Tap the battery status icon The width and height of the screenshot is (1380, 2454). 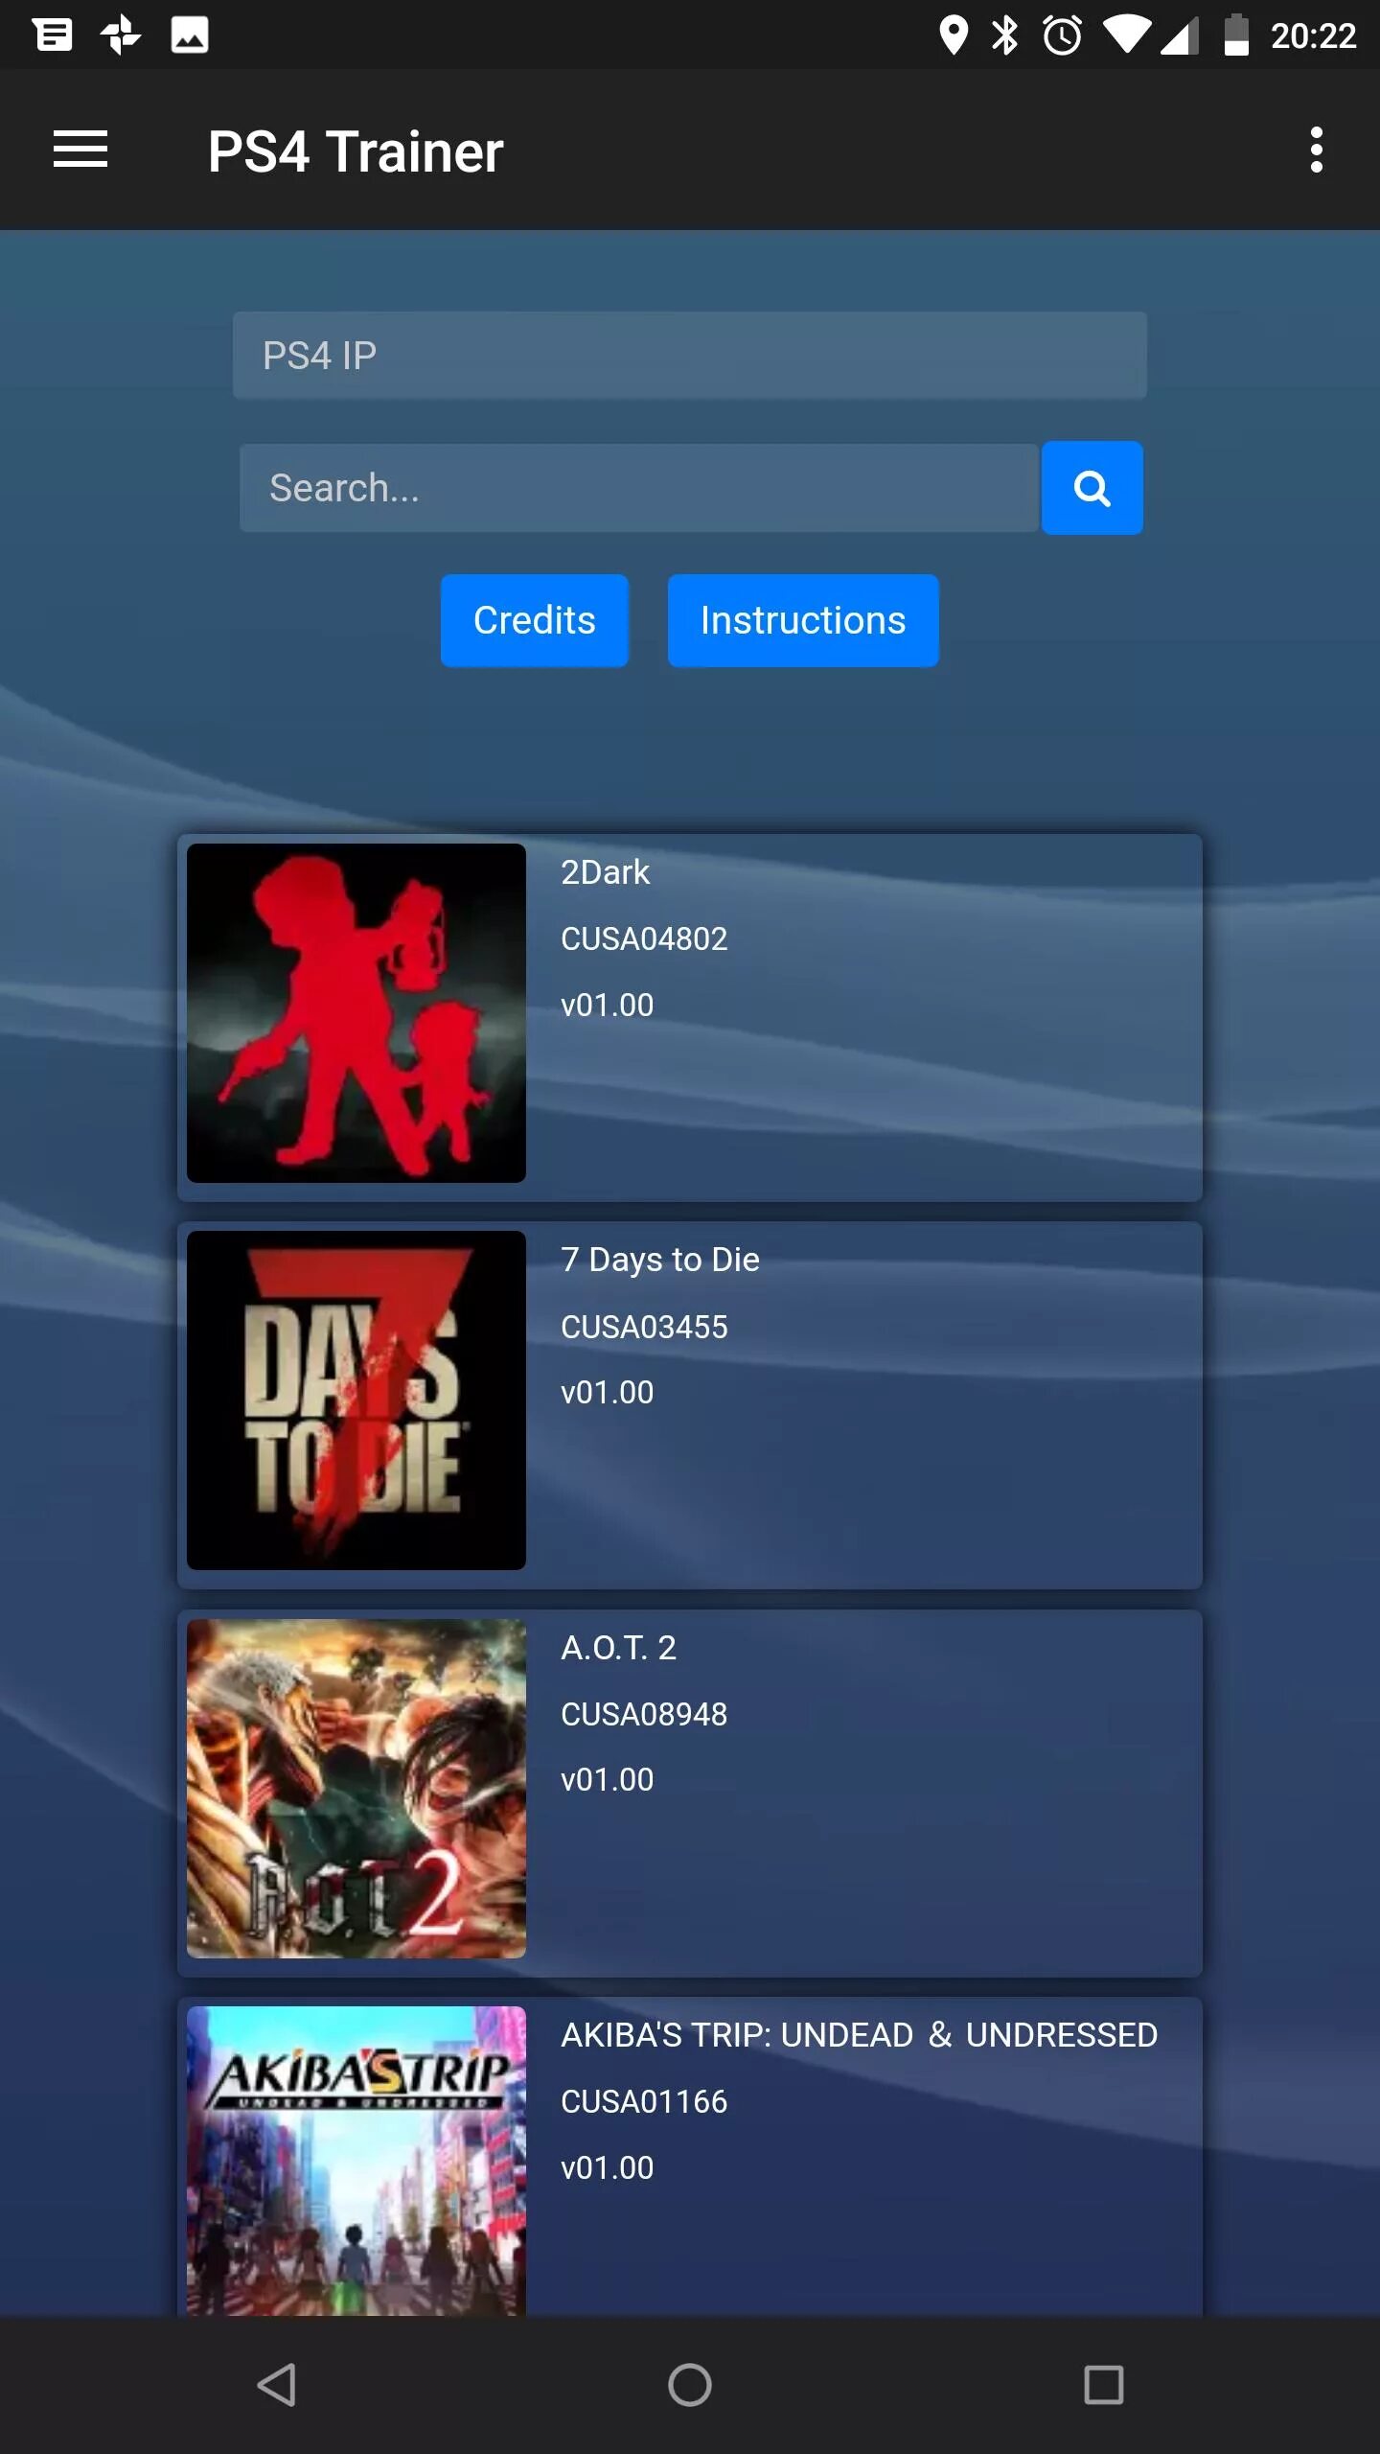pyautogui.click(x=1236, y=35)
